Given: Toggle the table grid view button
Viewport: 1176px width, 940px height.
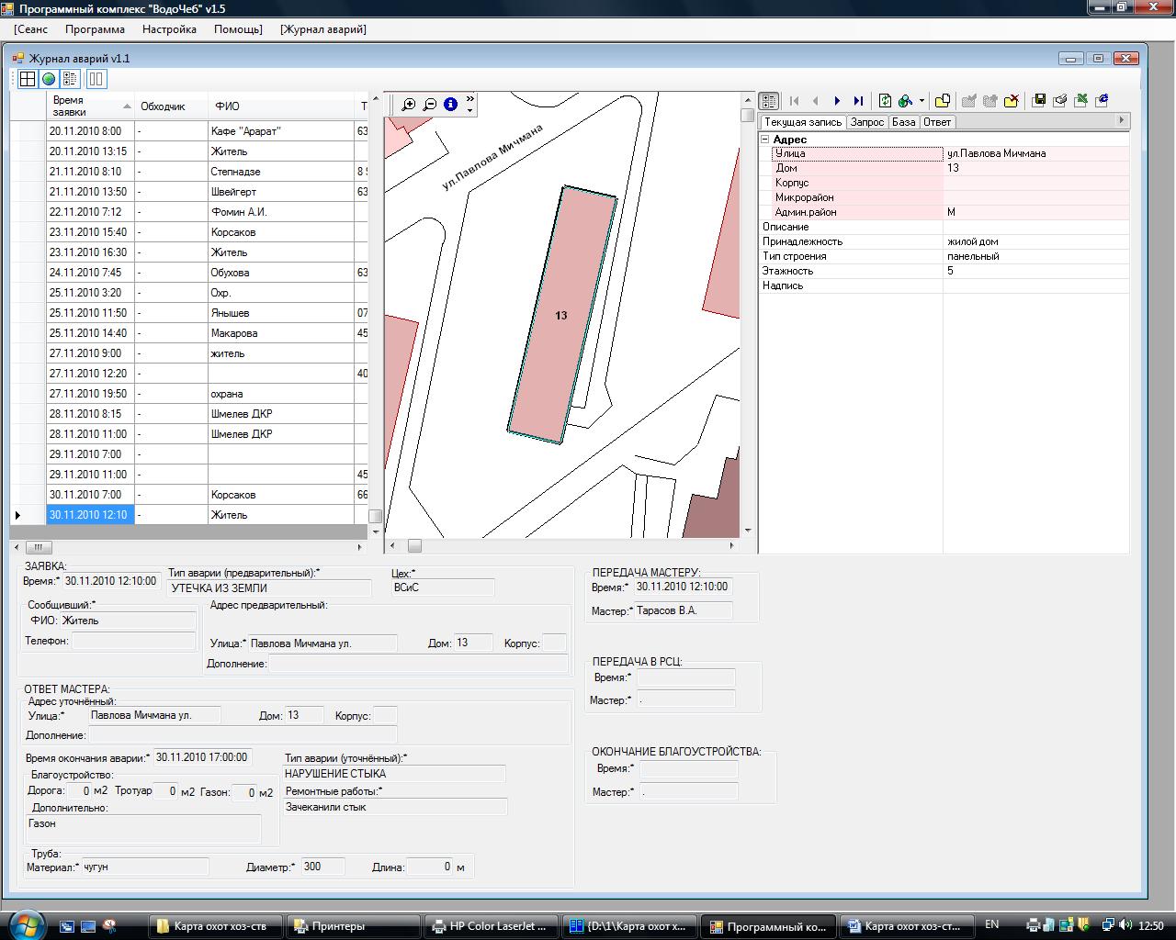Looking at the screenshot, I should click(28, 79).
